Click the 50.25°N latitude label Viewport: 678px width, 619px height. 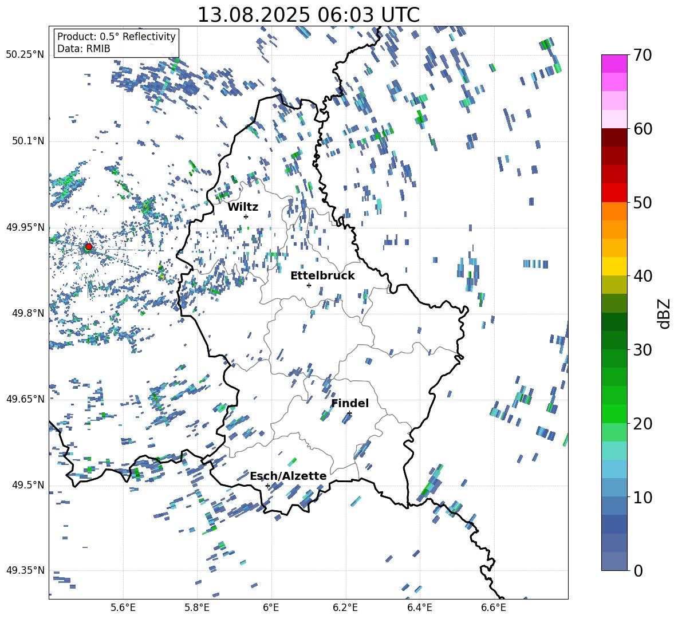(x=25, y=55)
